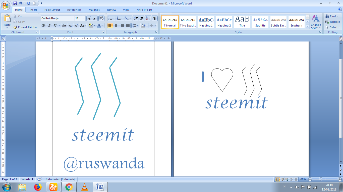This screenshot has height=192, width=343.
Task: Apply the No Spacing style
Action: (x=188, y=22)
